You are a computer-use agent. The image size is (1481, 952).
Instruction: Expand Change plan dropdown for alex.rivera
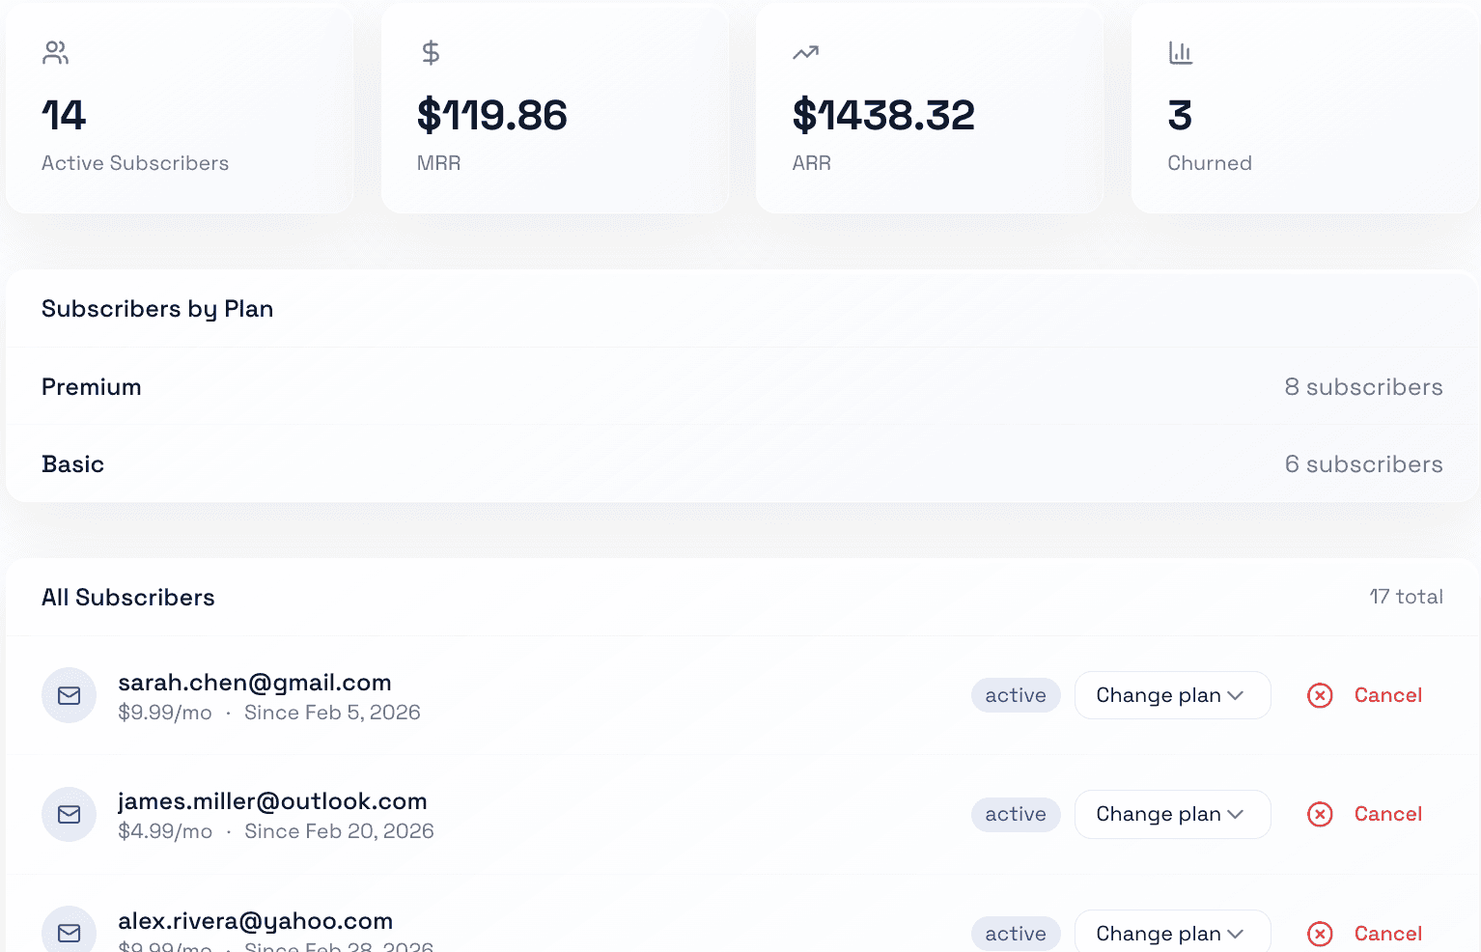click(x=1172, y=933)
